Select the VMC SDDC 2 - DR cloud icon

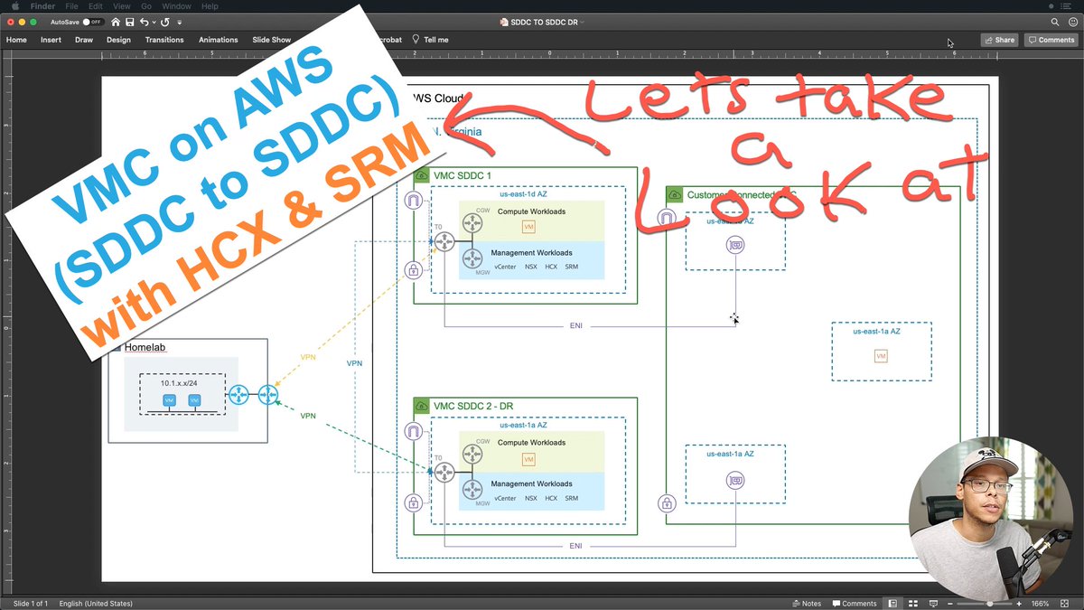click(422, 406)
